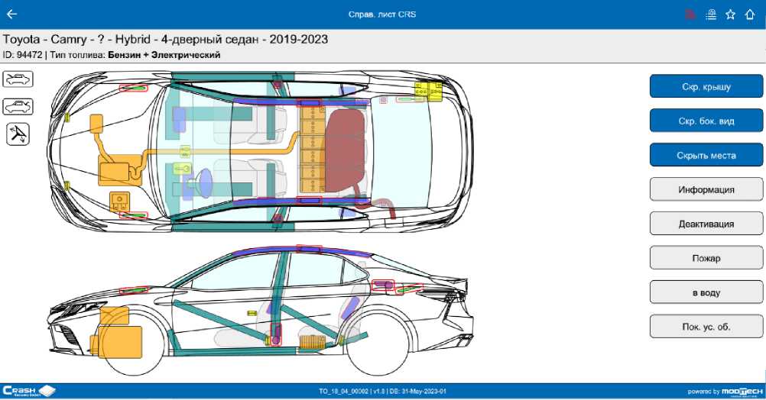Toggle the 'Скрыть места' seats button

pos(706,155)
